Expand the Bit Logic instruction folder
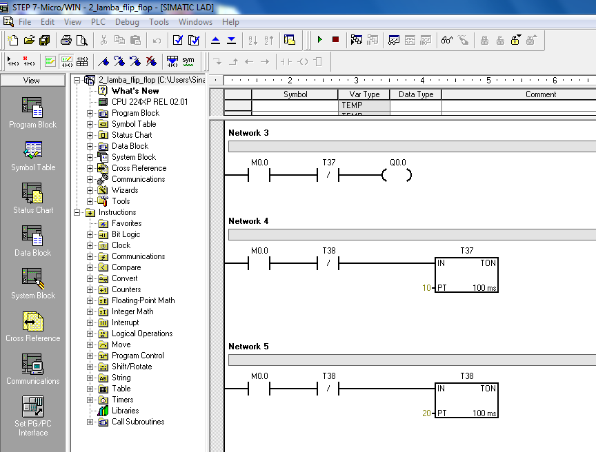This screenshot has width=596, height=452. [90, 234]
